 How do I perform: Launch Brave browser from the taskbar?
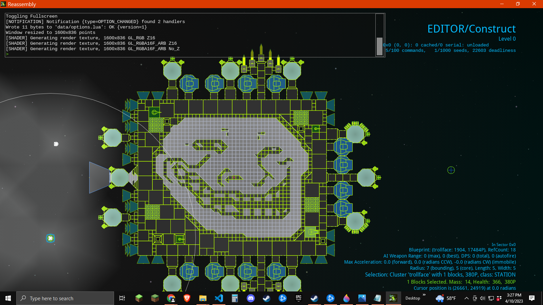click(187, 298)
